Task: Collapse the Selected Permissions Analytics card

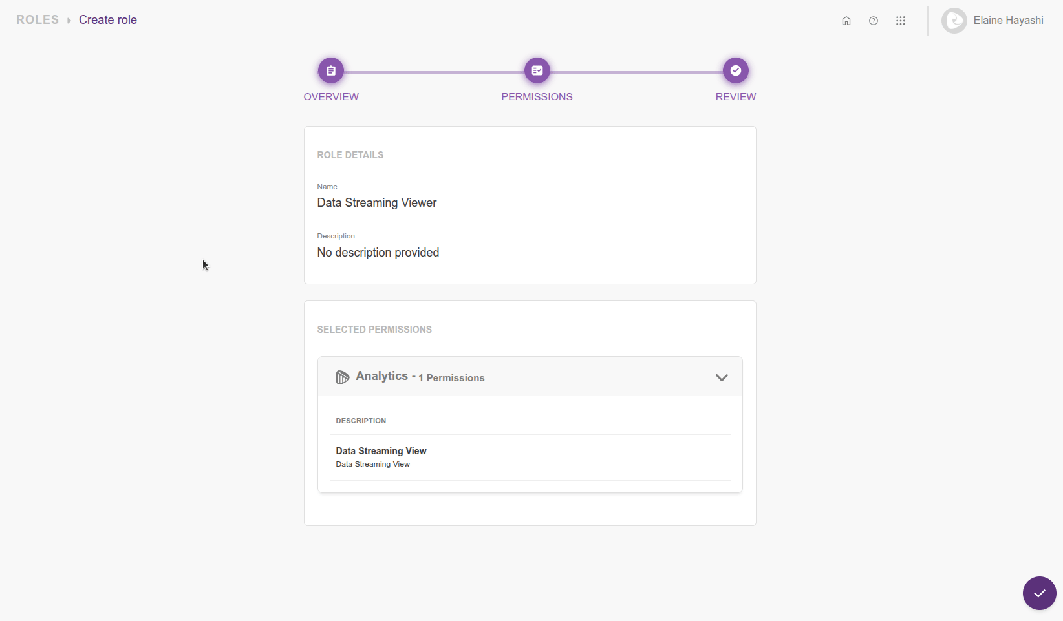Action: [x=722, y=377]
